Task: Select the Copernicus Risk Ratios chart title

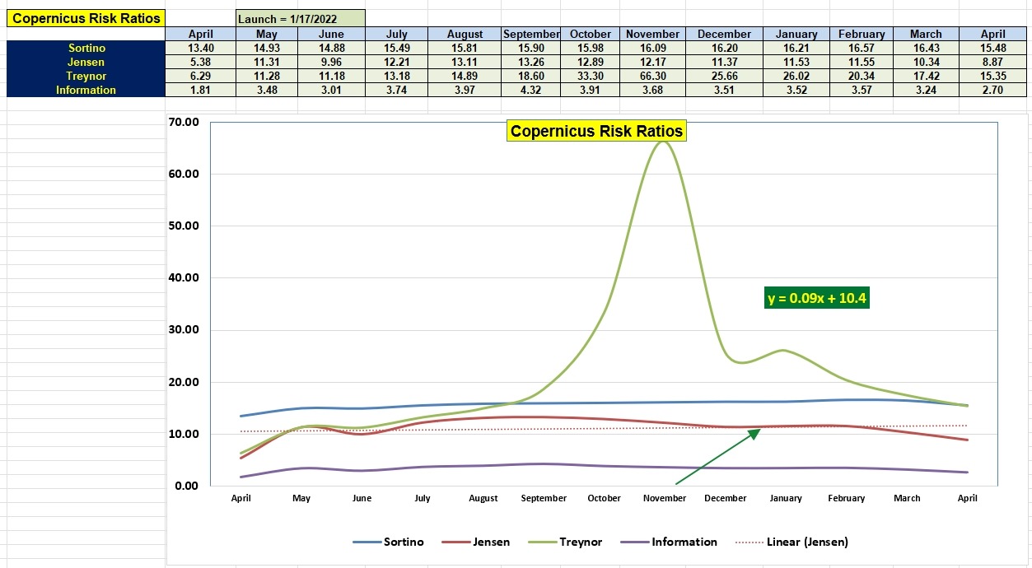Action: [x=595, y=131]
